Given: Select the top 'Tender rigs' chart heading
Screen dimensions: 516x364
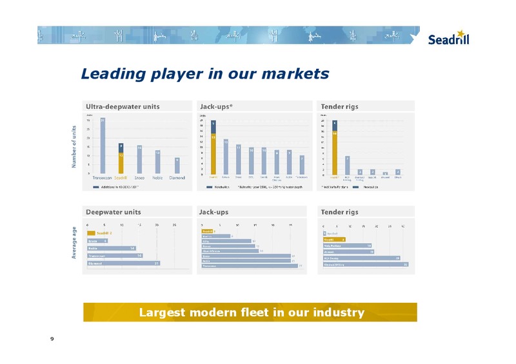Looking at the screenshot, I should point(339,106).
